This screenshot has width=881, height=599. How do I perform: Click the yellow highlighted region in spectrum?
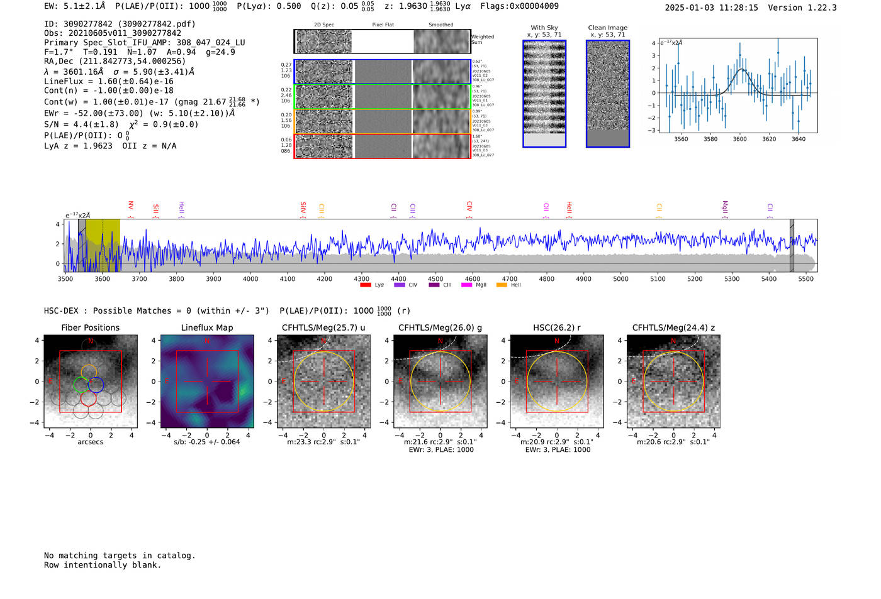tap(103, 245)
